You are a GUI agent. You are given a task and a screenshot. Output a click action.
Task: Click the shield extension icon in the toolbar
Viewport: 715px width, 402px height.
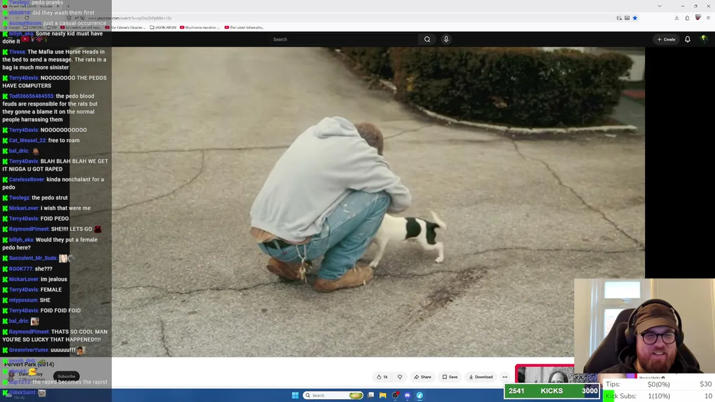click(x=698, y=18)
